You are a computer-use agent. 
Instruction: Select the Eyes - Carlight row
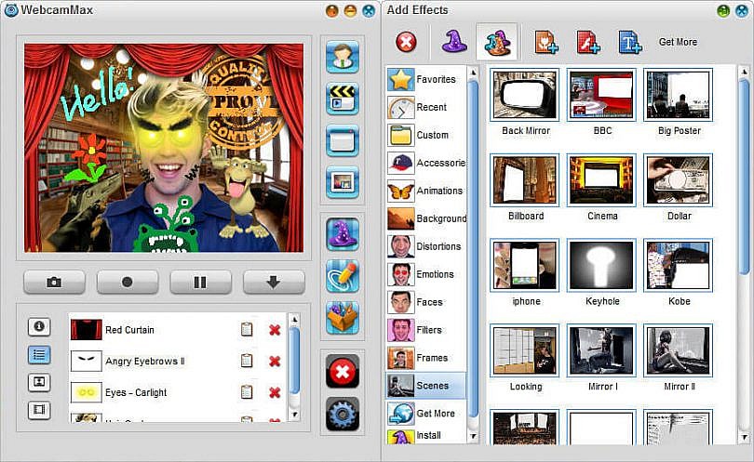click(x=179, y=392)
